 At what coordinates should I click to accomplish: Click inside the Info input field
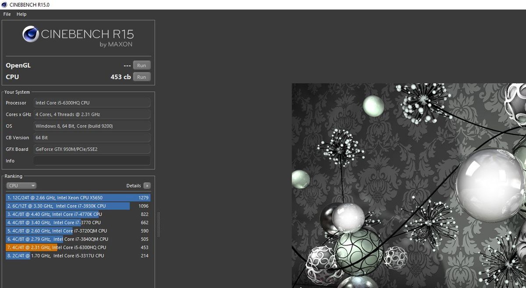[x=92, y=161]
